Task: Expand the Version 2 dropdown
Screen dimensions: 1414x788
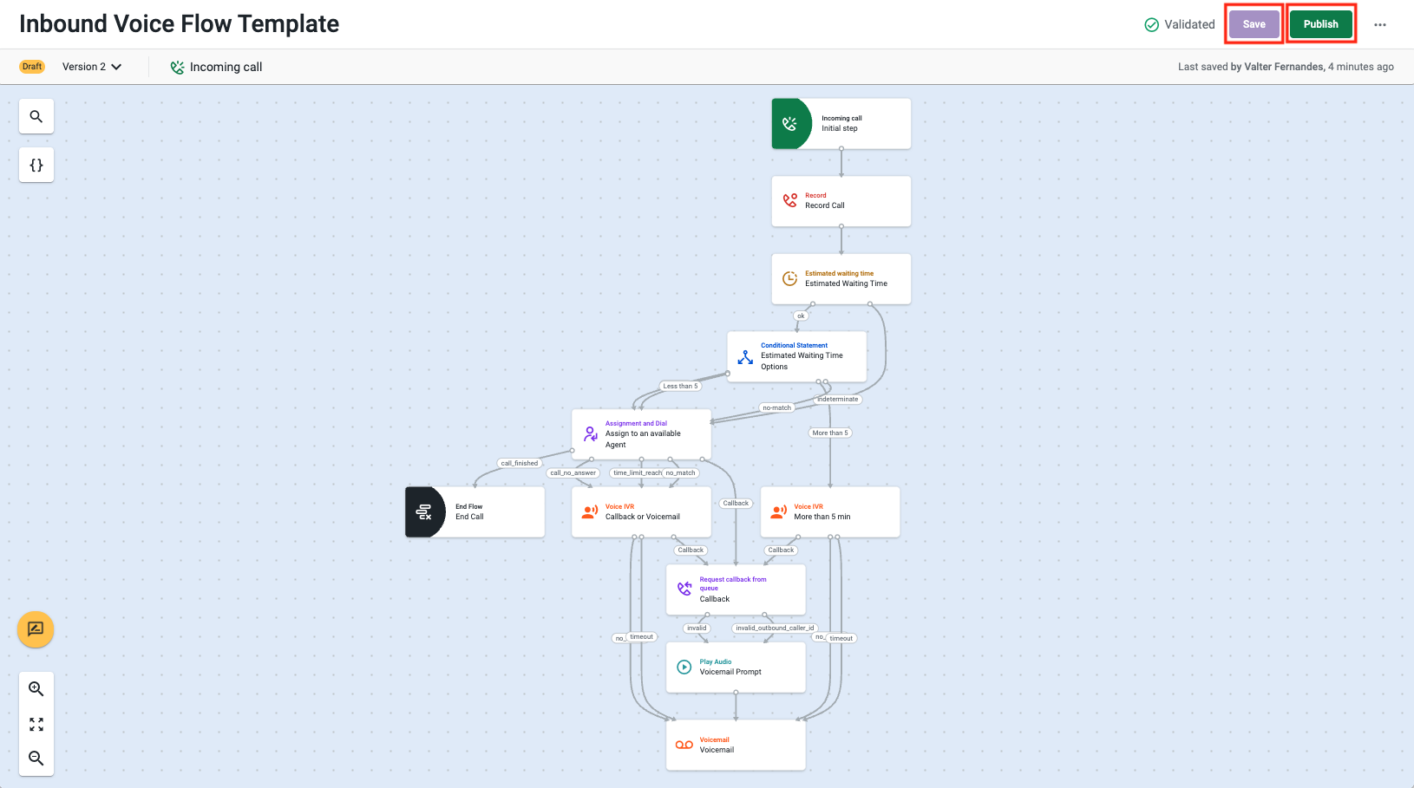Action: coord(92,67)
